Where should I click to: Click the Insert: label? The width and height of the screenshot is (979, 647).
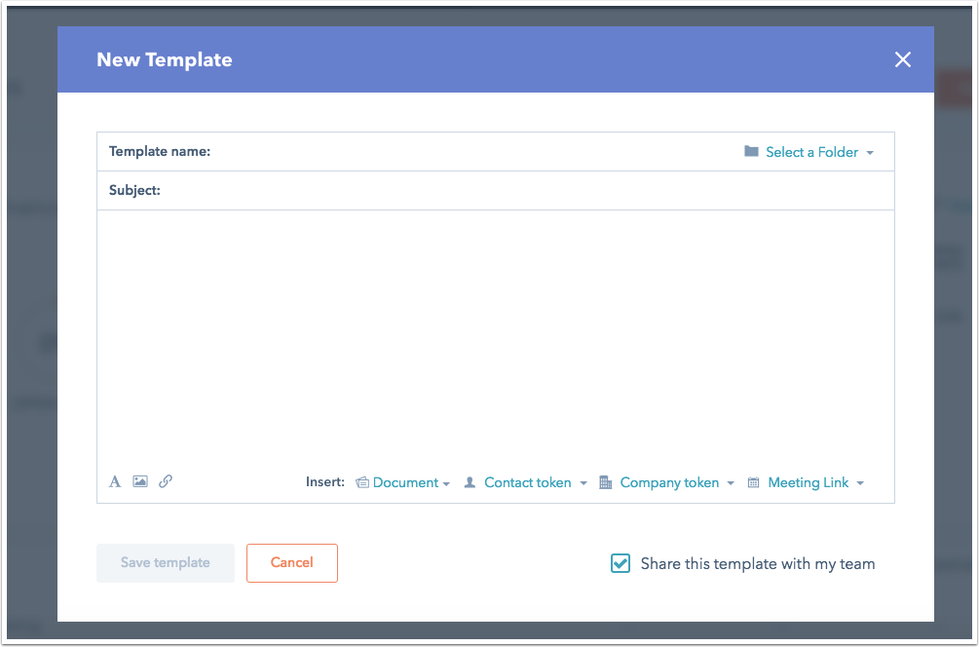coord(325,482)
